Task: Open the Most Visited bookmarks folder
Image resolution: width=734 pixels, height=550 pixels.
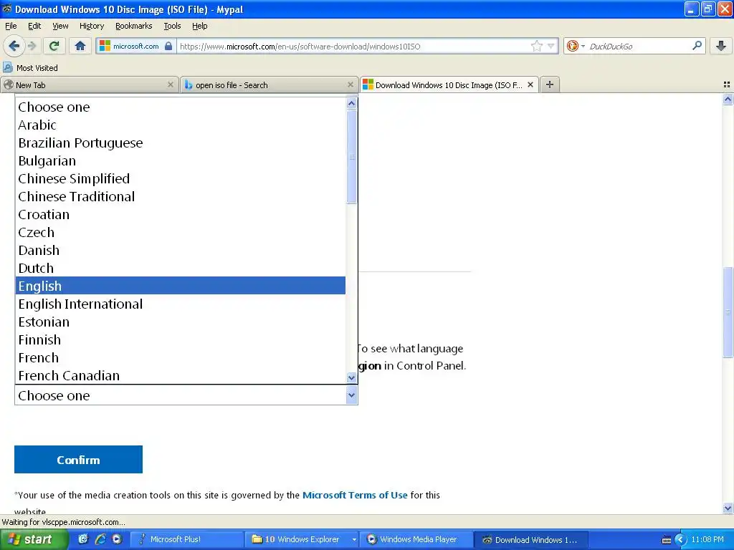Action: (x=30, y=68)
